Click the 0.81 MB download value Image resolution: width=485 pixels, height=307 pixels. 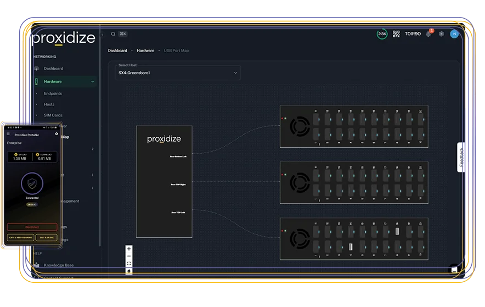[x=44, y=159]
